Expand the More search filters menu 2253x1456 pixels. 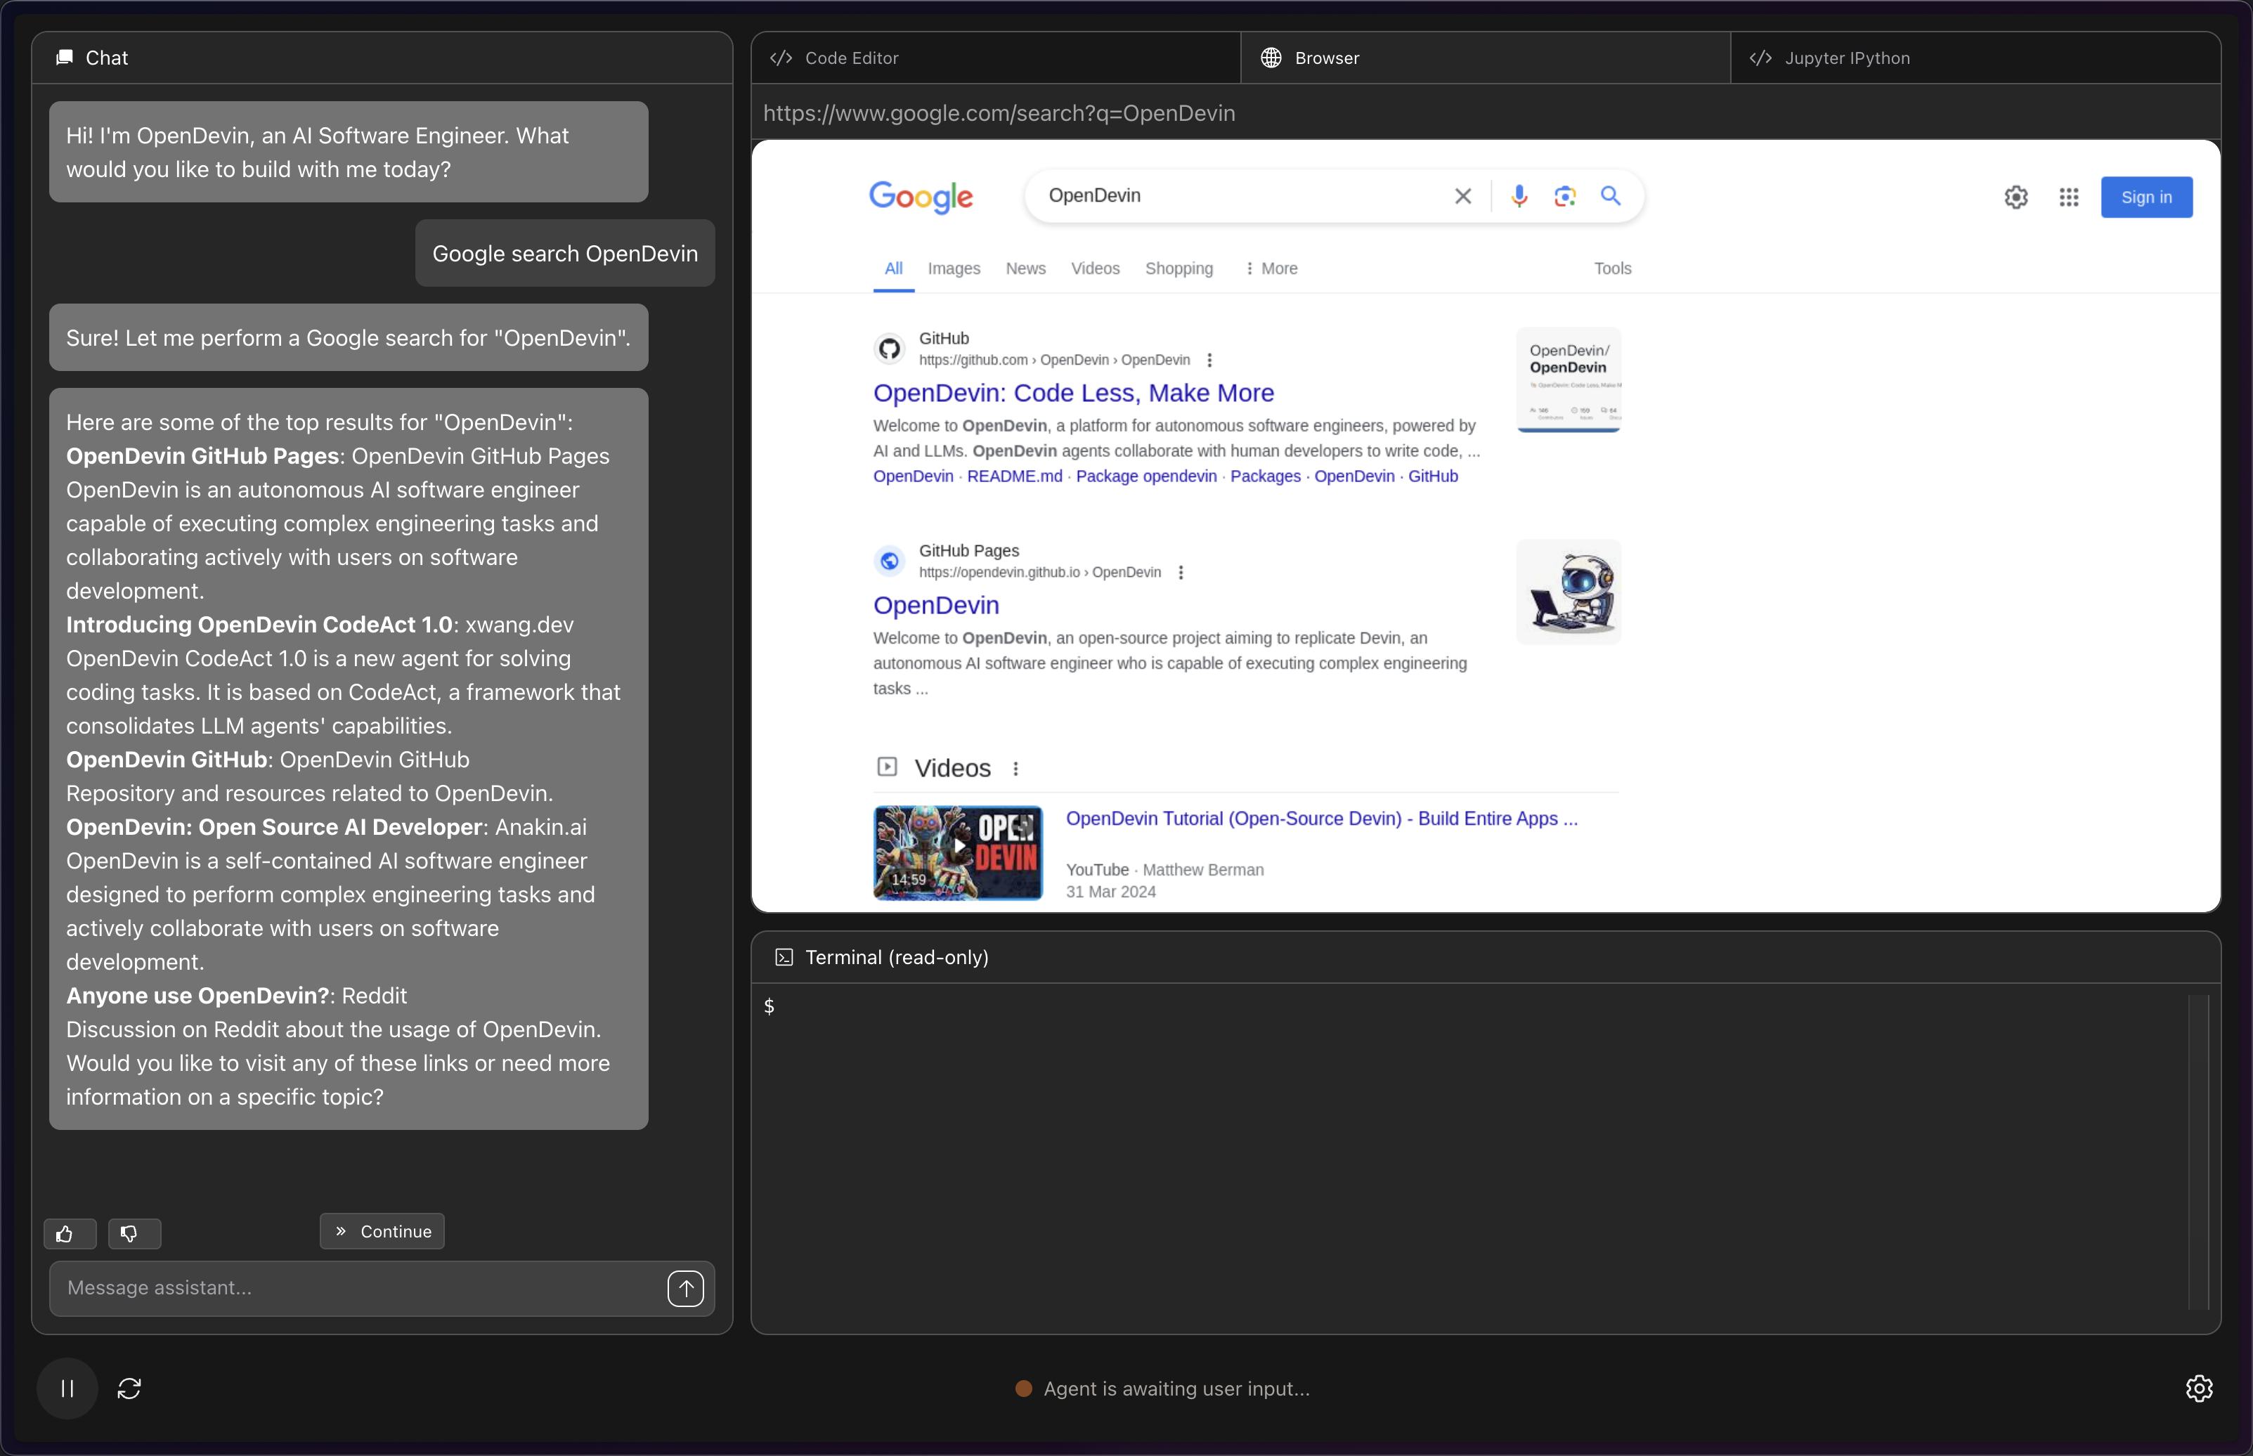click(1271, 268)
